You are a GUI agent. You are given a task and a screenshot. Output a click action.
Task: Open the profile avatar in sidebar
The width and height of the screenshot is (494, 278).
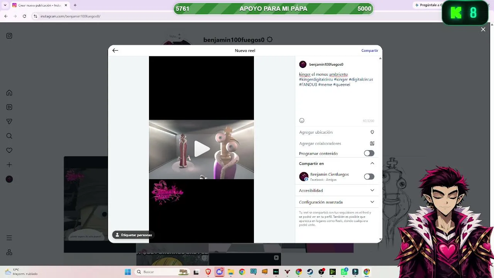click(x=9, y=179)
